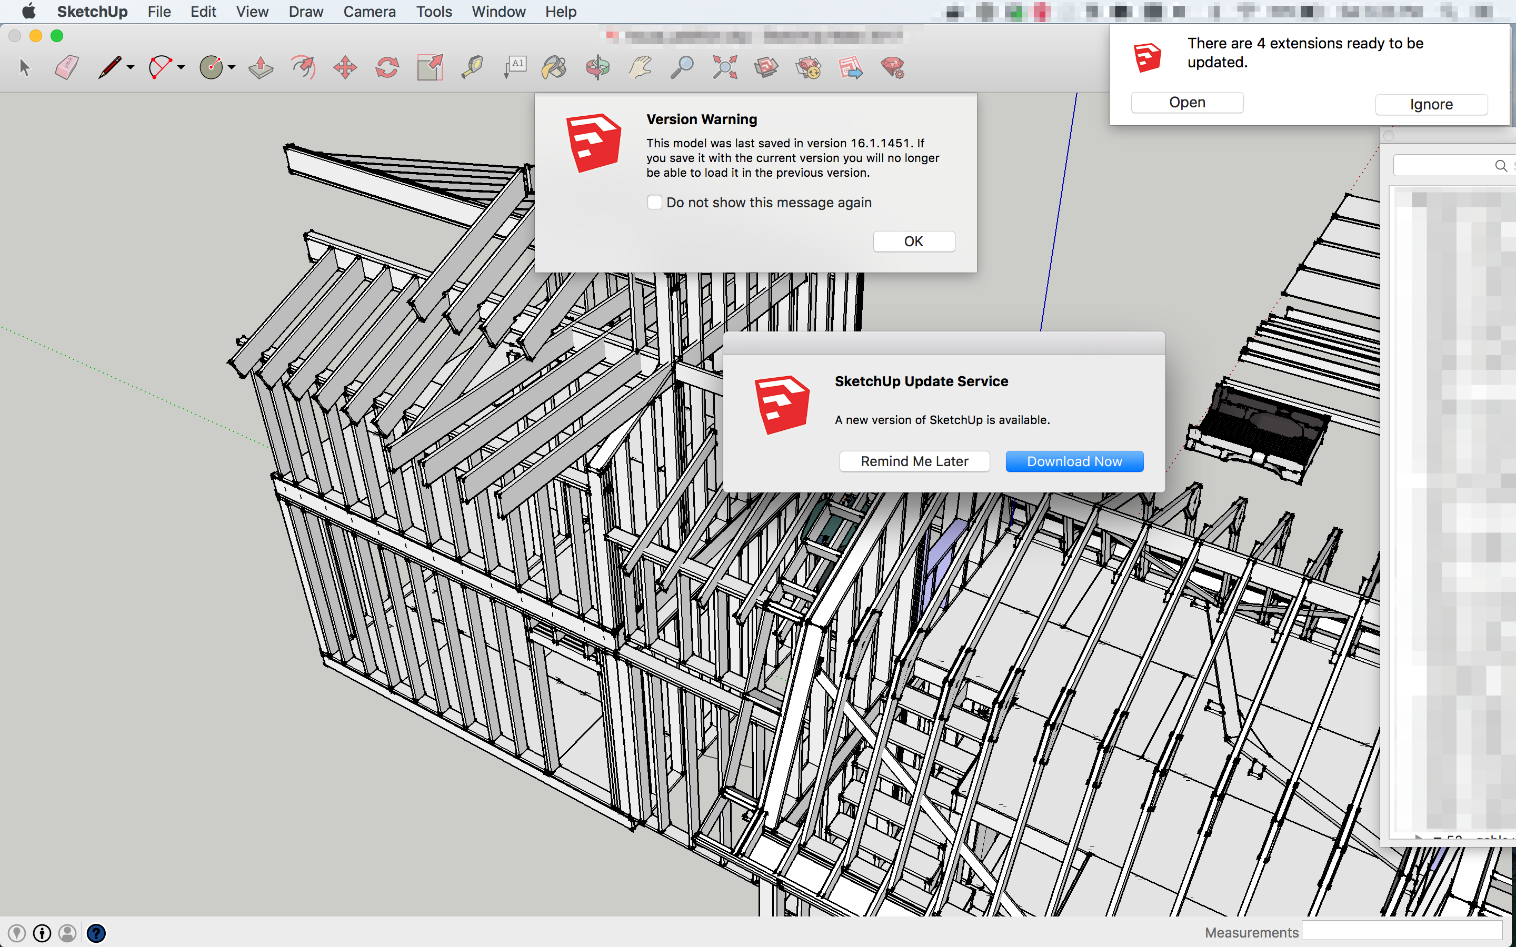This screenshot has height=947, width=1516.
Task: Select the Eraser tool
Action: coord(66,67)
